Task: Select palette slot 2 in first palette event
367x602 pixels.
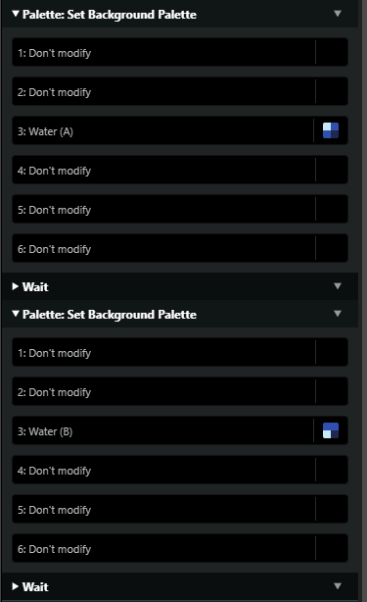Action: (x=180, y=91)
